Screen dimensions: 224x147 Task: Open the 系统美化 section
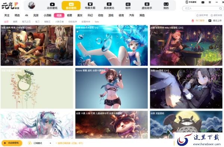(109, 6)
